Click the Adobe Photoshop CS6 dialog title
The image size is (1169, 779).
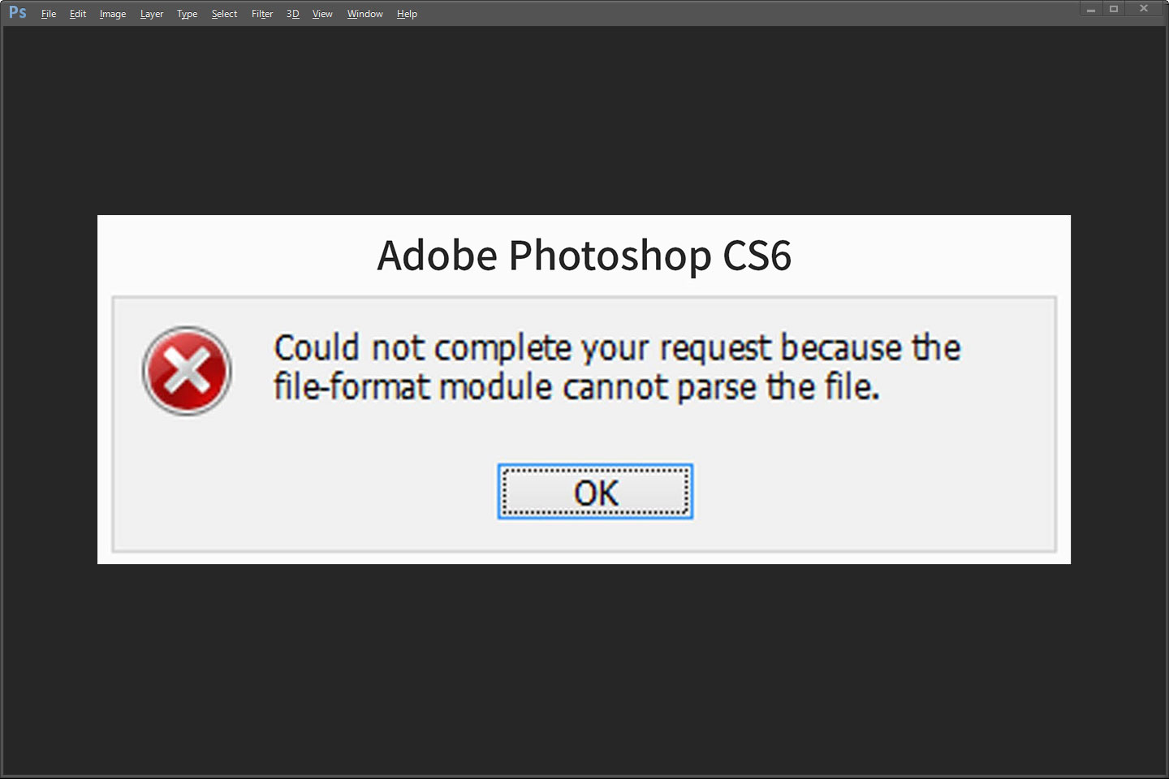584,256
